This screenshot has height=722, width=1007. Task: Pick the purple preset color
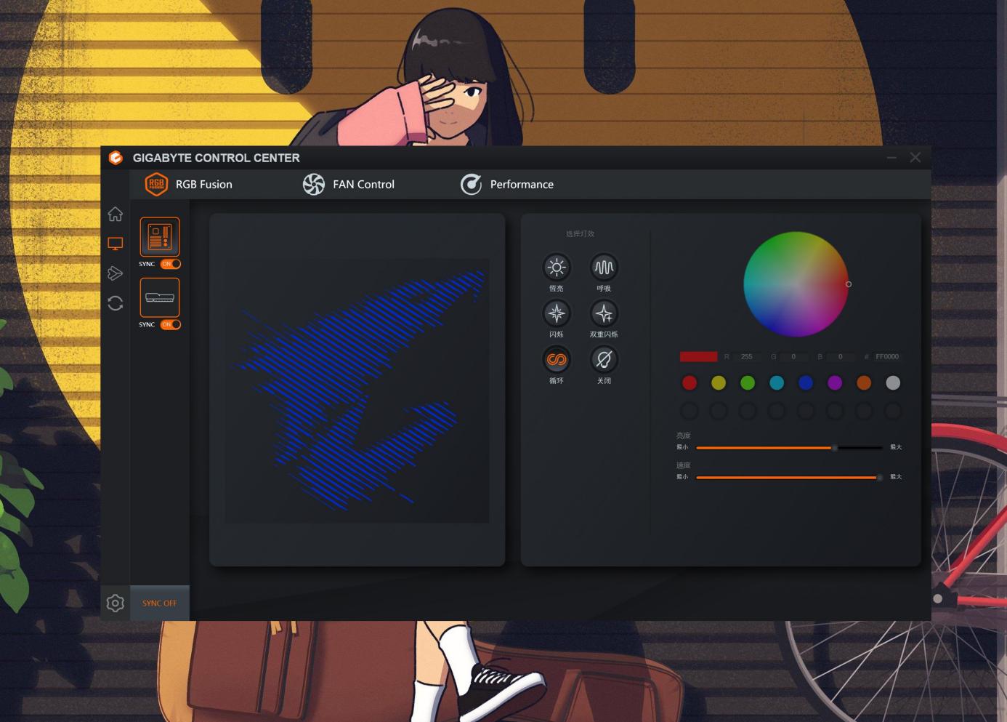point(835,382)
